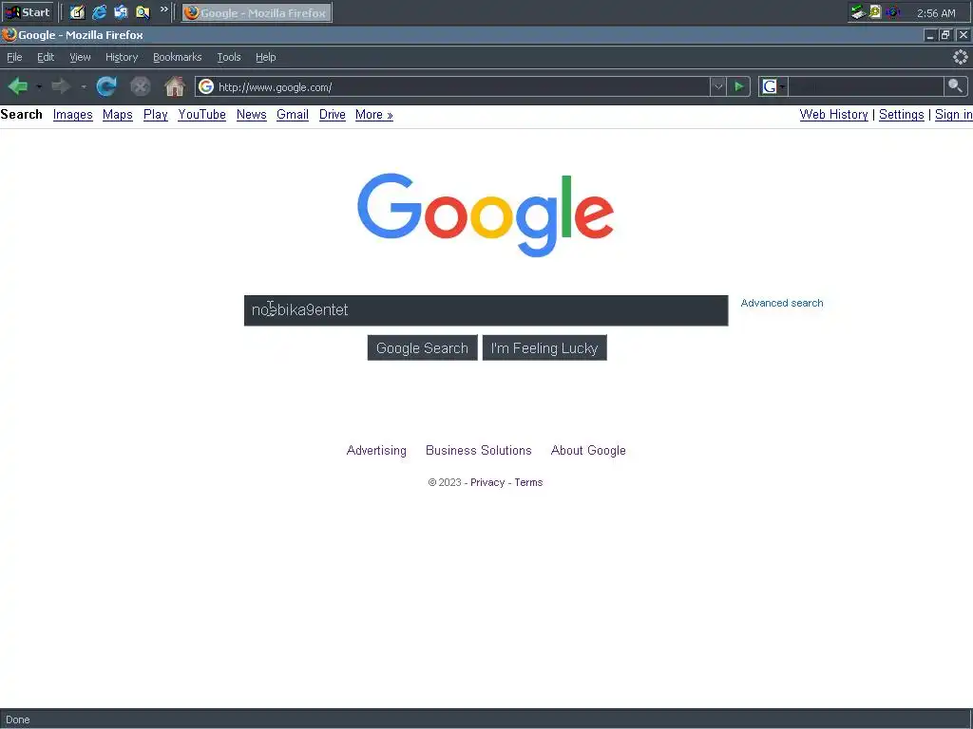Viewport: 973px width, 729px height.
Task: Open the News link
Action: pos(251,115)
